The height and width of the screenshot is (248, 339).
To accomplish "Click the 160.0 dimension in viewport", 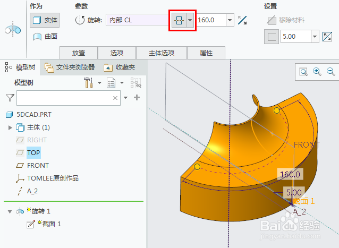I will [290, 174].
